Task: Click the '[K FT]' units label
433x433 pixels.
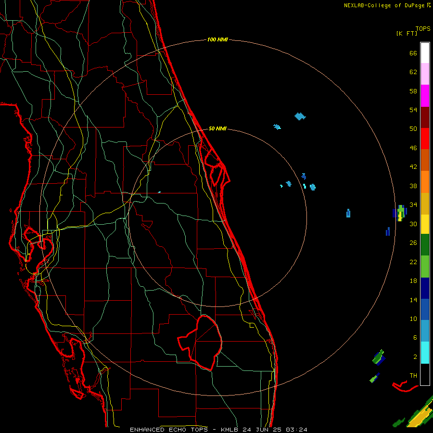Action: [407, 34]
